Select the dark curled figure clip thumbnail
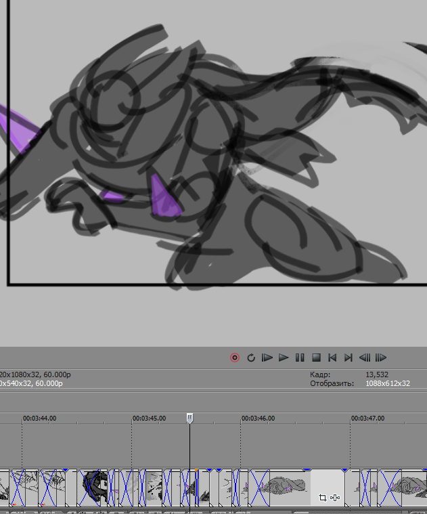Viewport: 427px width, 514px height. click(x=92, y=488)
